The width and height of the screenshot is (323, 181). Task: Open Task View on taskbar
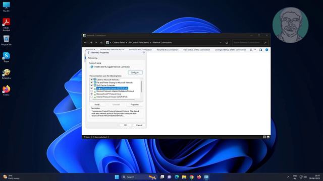(163, 177)
